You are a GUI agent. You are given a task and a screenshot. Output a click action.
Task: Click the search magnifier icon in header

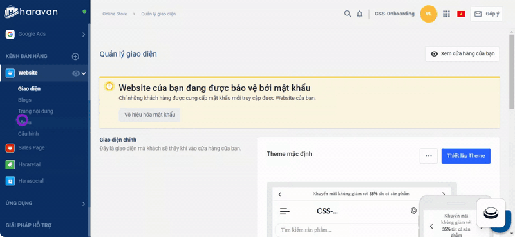[348, 14]
